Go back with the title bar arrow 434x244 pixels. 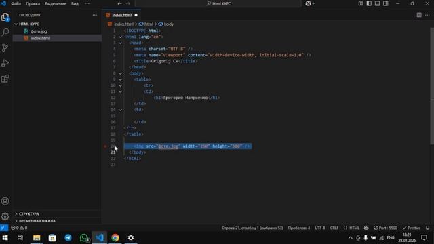point(119,3)
